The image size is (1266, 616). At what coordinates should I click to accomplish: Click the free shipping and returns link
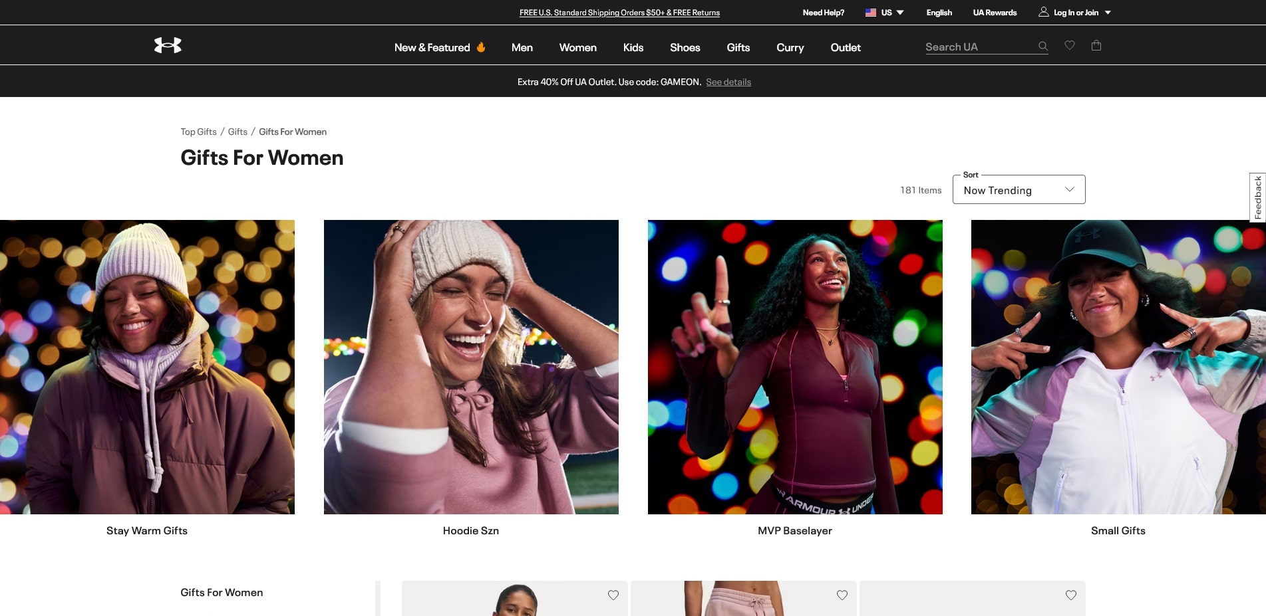click(619, 13)
